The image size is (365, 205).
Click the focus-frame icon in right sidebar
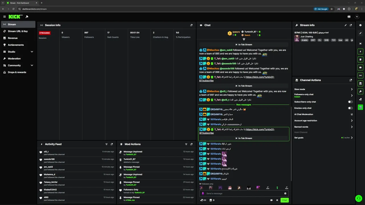[x=360, y=44]
